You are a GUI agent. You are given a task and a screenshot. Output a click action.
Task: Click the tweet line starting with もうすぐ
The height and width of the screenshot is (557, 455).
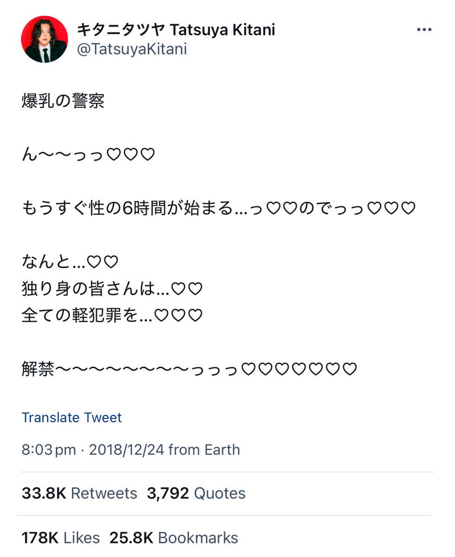coord(218,209)
